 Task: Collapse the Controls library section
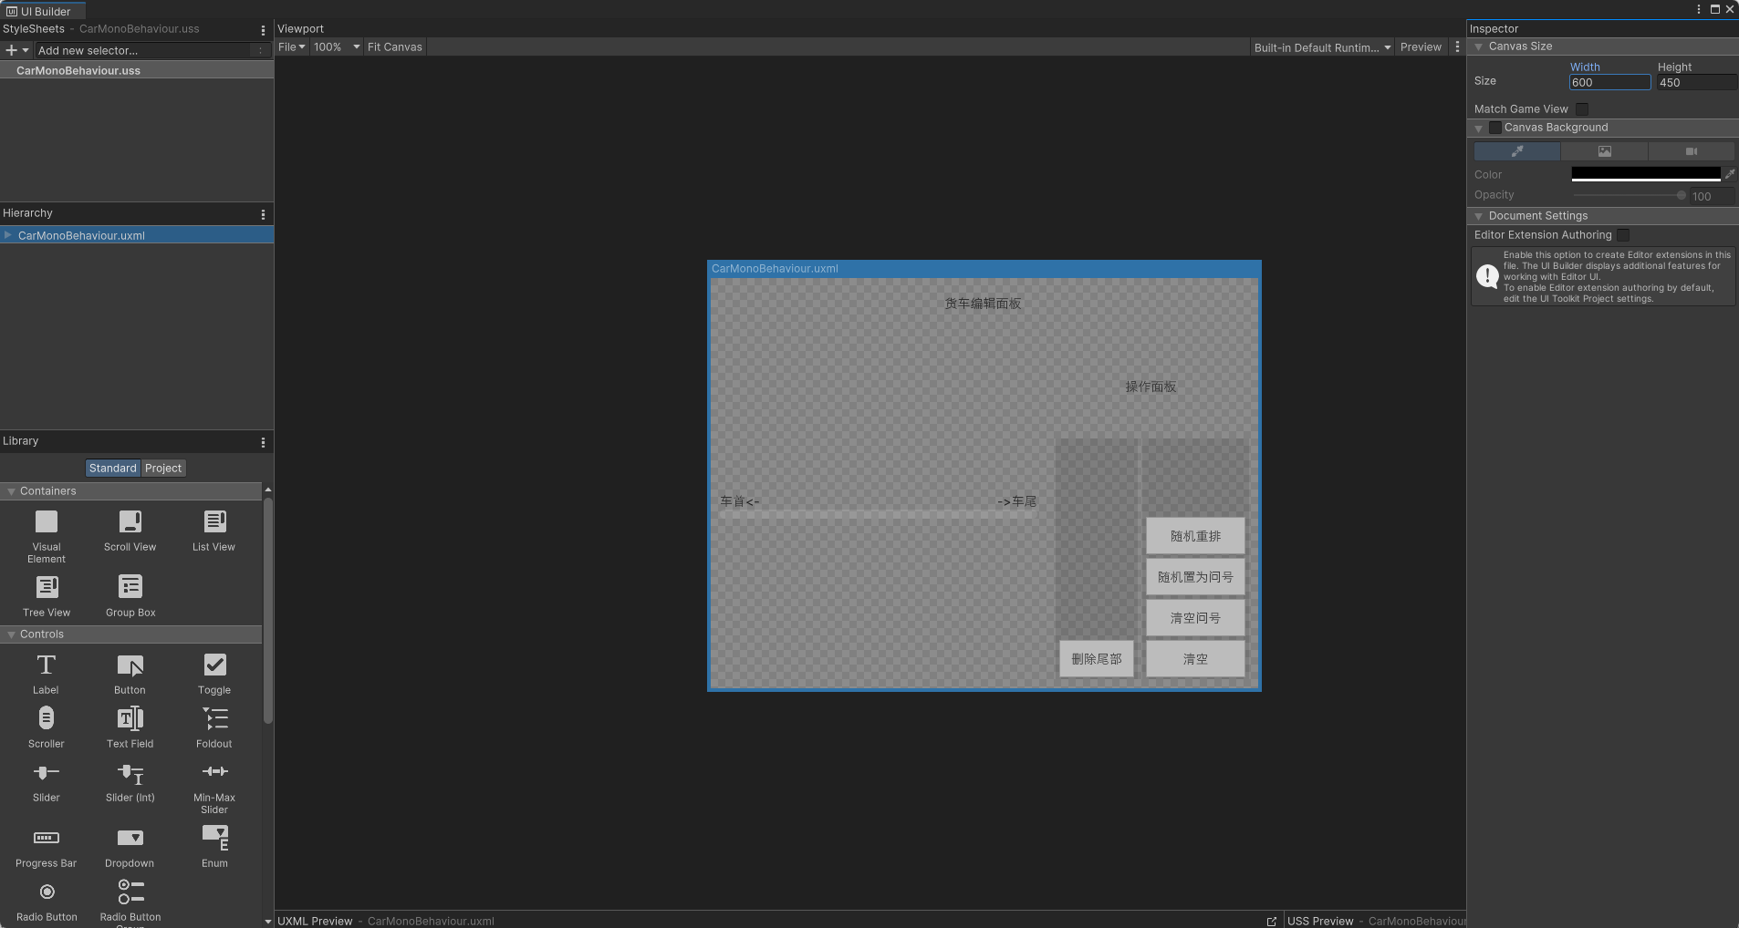[x=11, y=634]
